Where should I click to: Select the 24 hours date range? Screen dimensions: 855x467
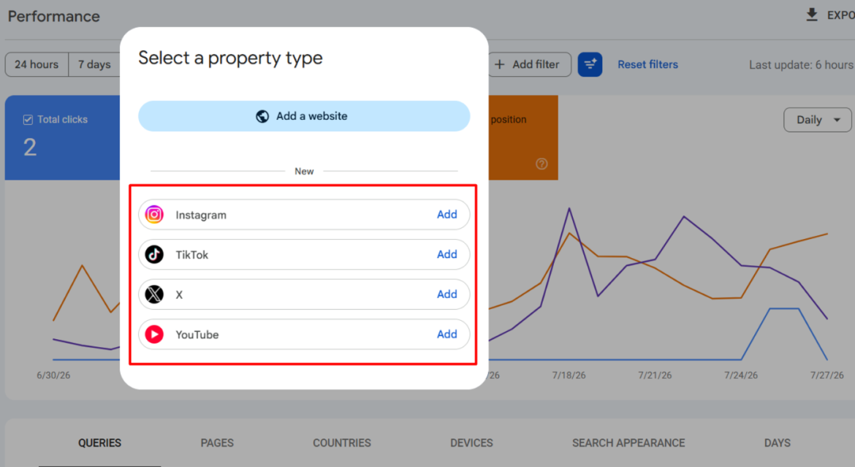37,64
